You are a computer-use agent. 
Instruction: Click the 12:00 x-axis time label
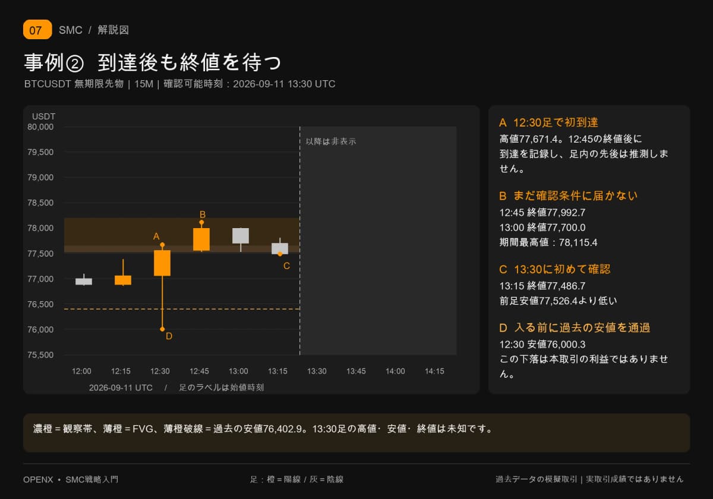tap(81, 371)
